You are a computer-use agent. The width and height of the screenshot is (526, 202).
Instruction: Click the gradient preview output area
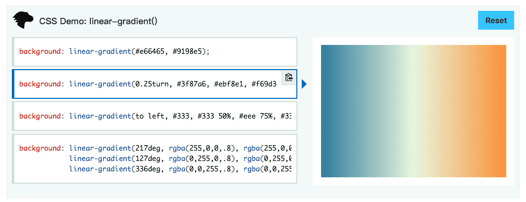413,111
